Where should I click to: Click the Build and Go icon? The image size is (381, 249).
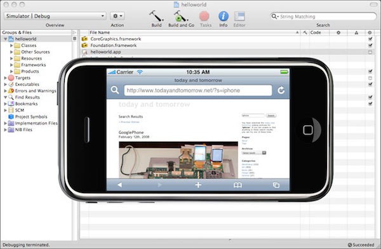point(181,16)
